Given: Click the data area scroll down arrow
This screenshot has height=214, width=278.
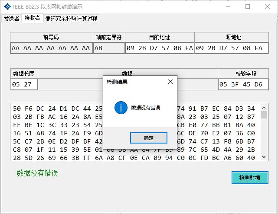Looking at the screenshot, I should [x=264, y=157].
